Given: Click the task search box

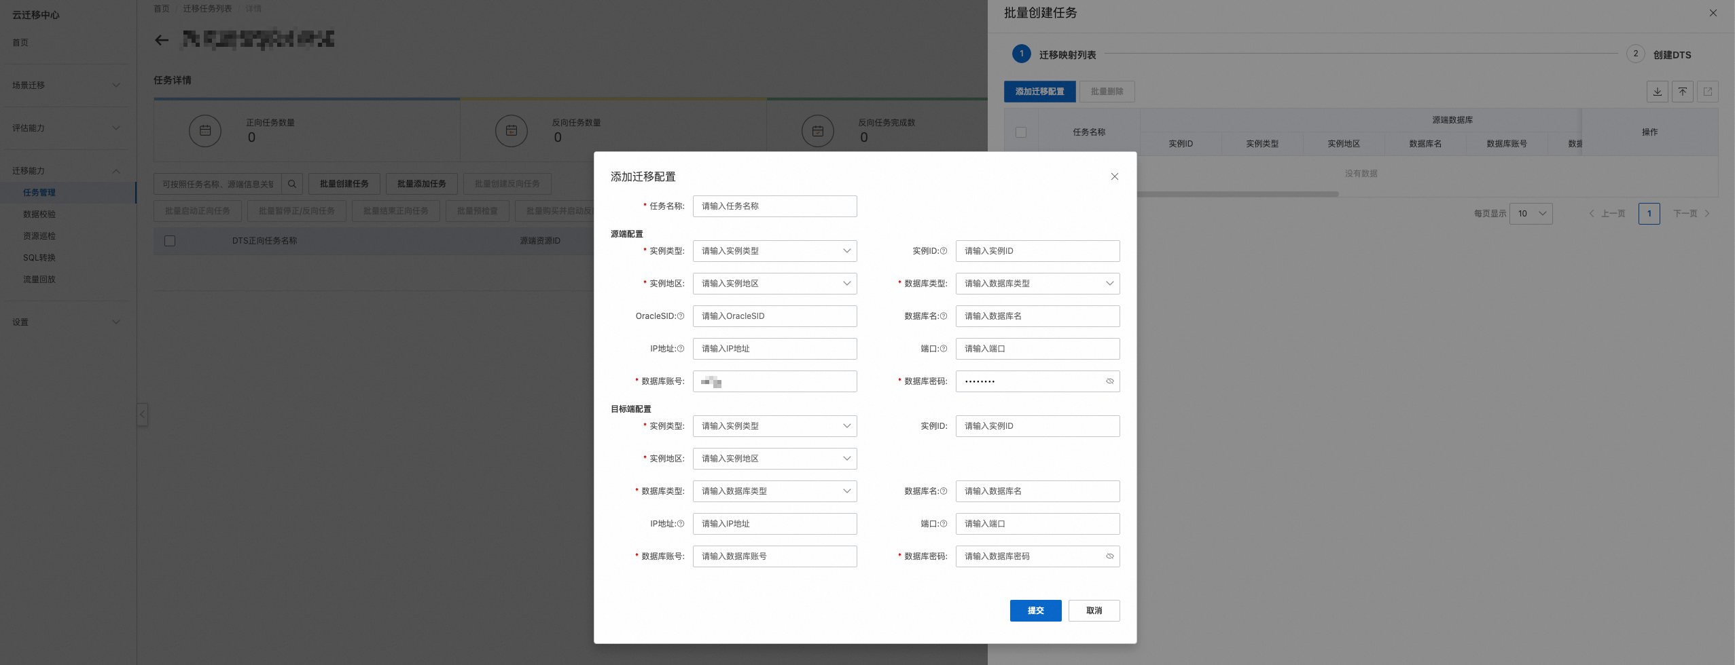Looking at the screenshot, I should 218,184.
